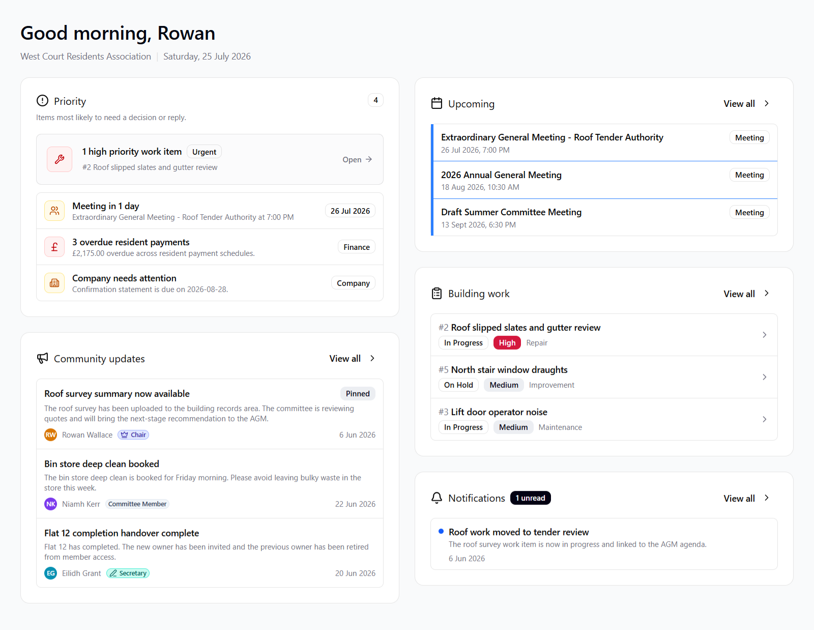Open Bin store deep clean booked post

[x=210, y=484]
